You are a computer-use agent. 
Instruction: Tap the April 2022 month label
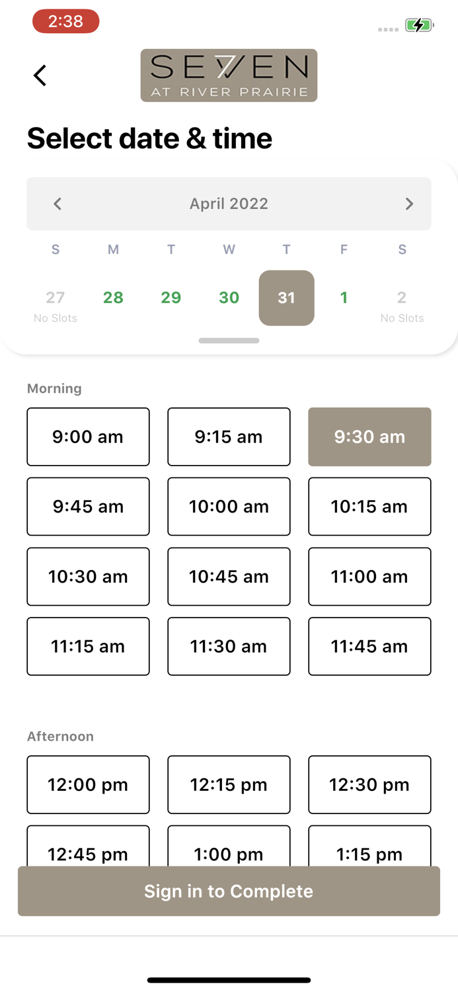(229, 204)
